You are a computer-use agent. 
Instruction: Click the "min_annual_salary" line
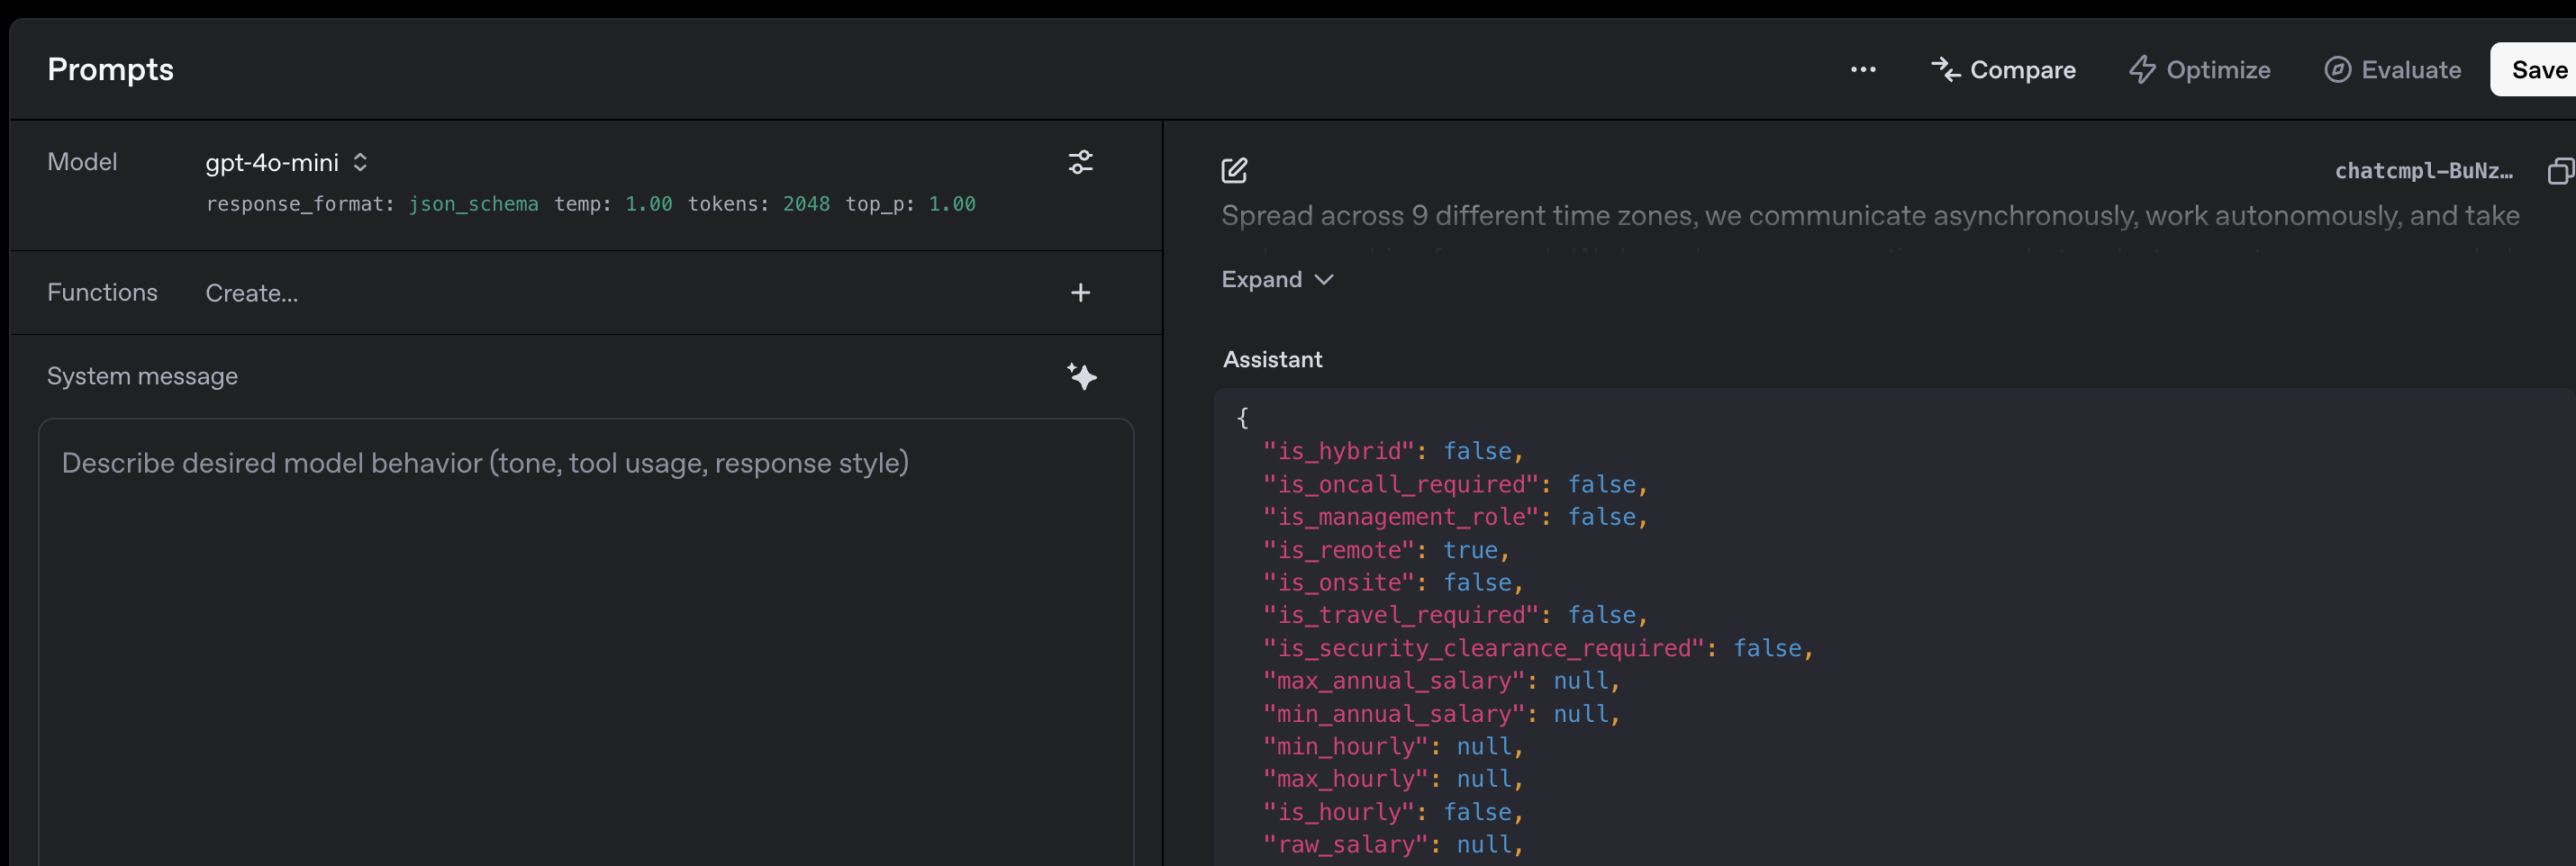1441,714
